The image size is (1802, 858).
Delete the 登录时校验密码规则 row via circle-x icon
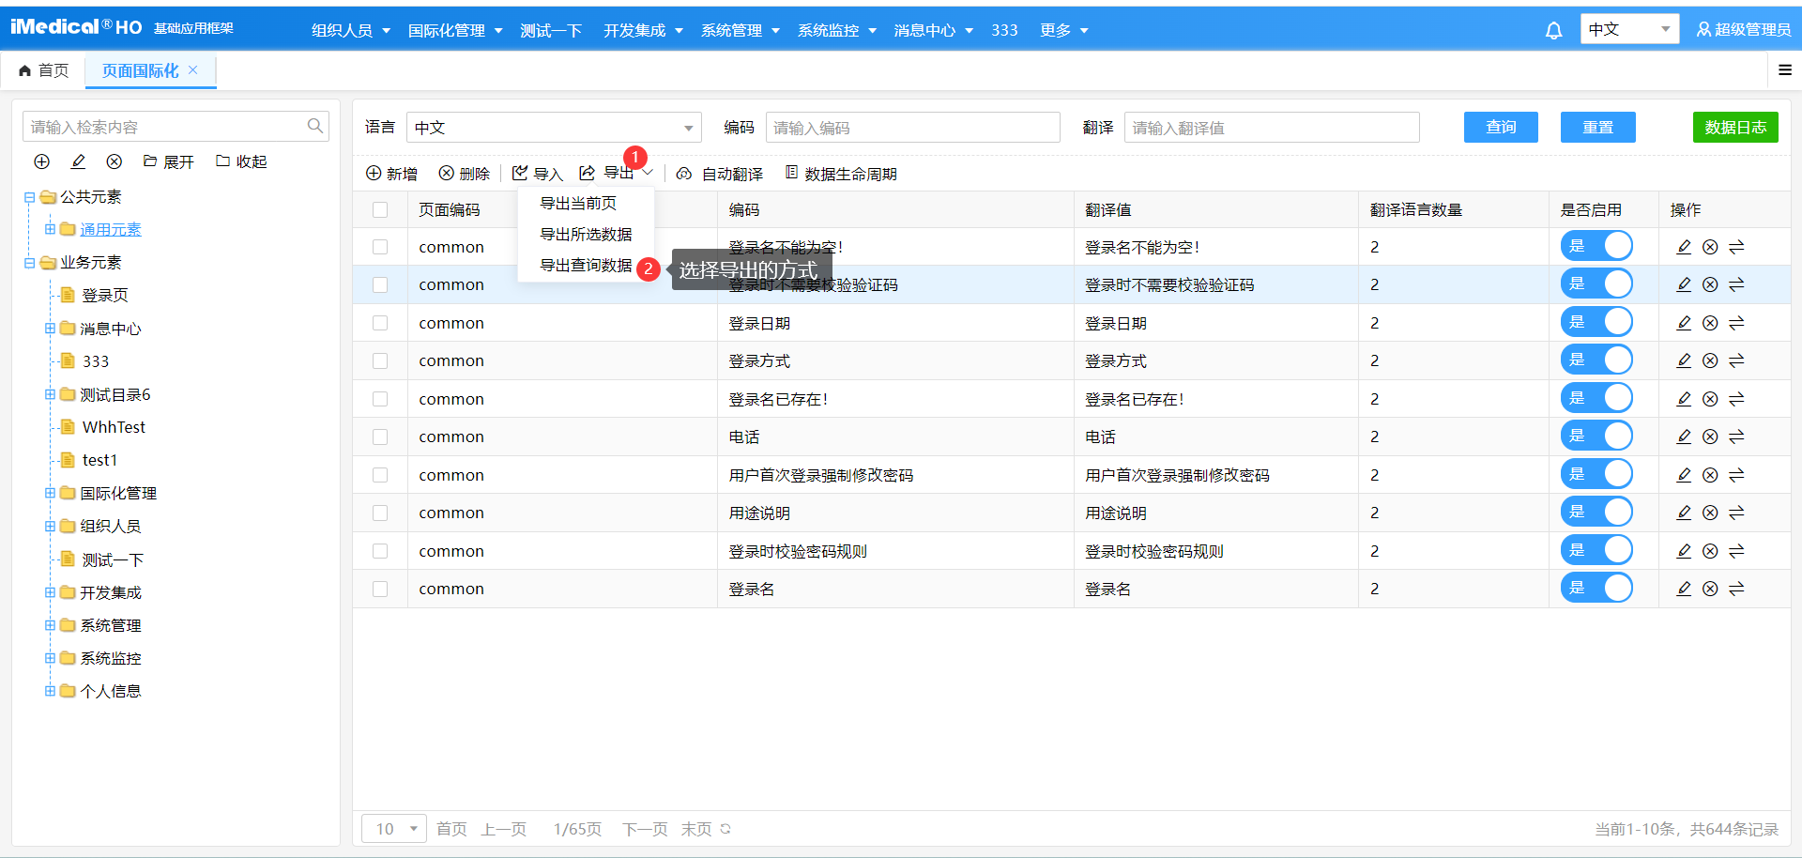(x=1710, y=551)
